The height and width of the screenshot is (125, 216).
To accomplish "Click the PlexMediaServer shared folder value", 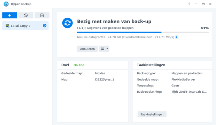I will 183,80.
